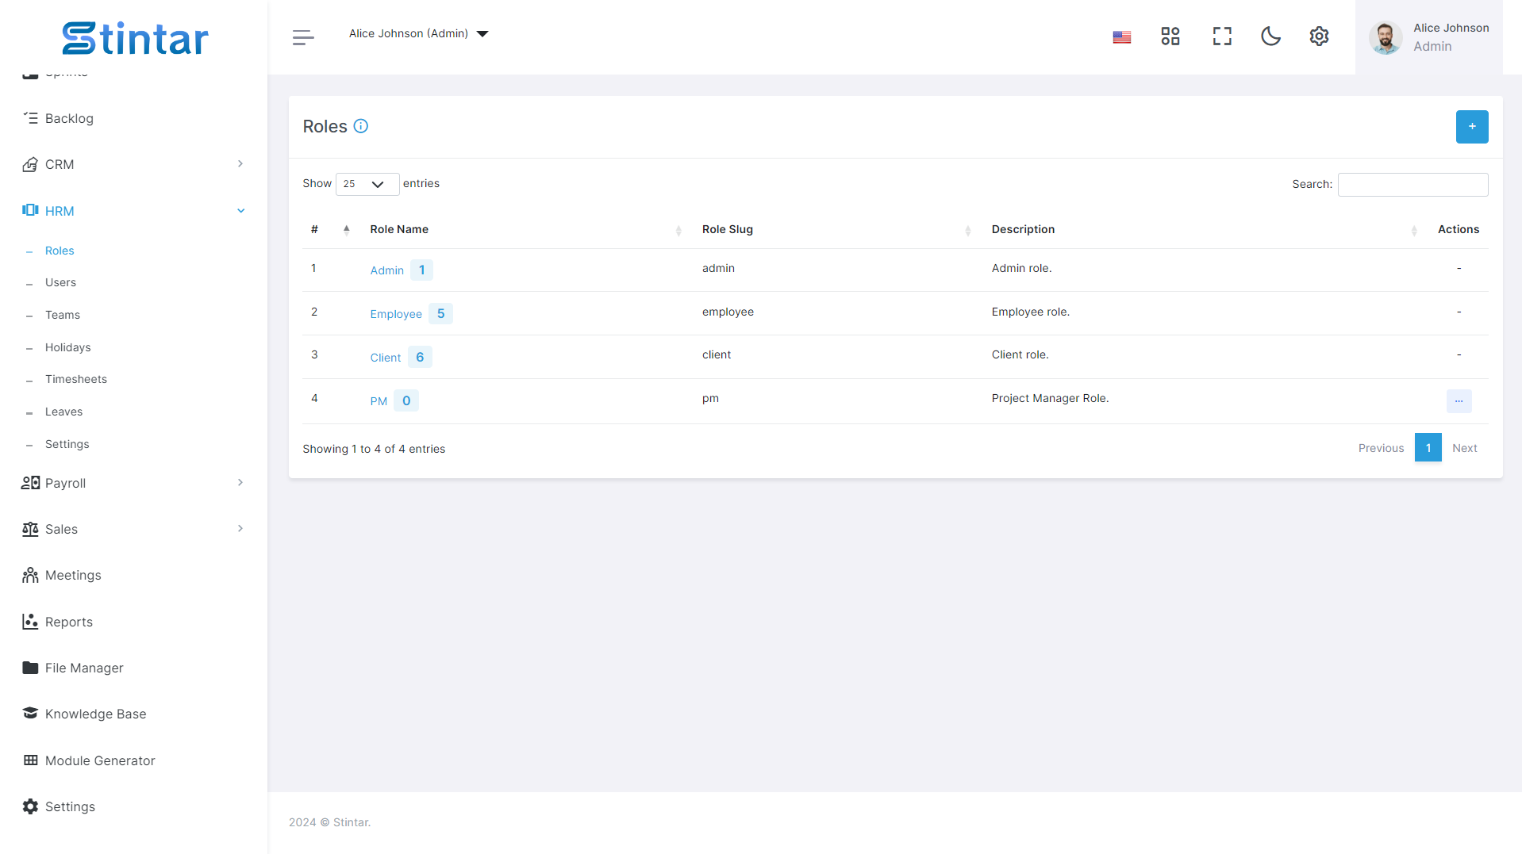Open Settings at sidebar bottom
This screenshot has height=854, width=1522.
tap(70, 807)
